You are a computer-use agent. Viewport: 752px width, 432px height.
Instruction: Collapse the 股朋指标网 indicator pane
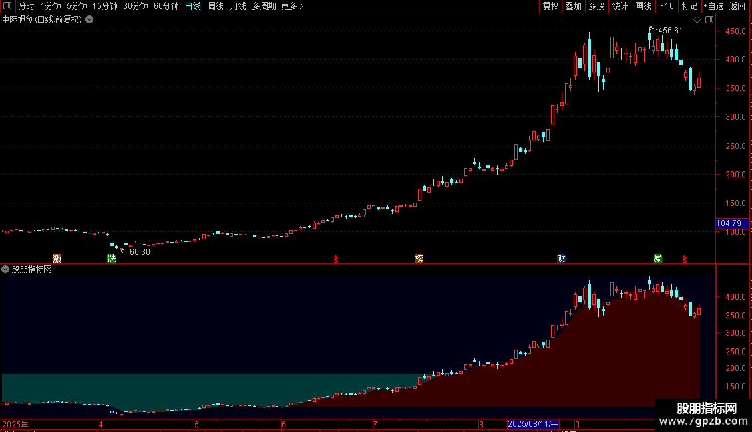pos(5,269)
